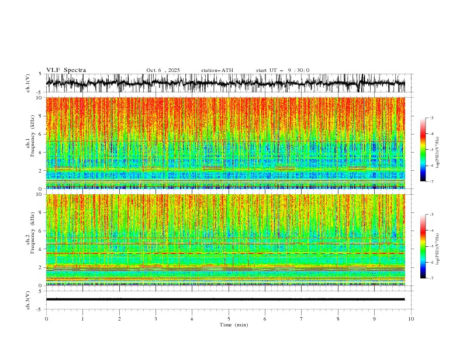The width and height of the screenshot is (463, 358).
Task: Click the '-3' value on upper colorbar
Action: click(x=431, y=118)
